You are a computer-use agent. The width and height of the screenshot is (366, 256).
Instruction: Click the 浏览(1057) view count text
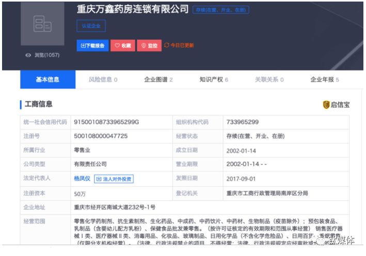tap(47, 55)
